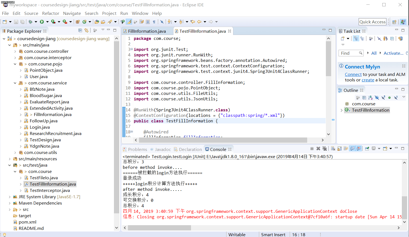Image resolution: width=409 pixels, height=237 pixels.
Task: Open the Navigate menu
Action: coord(72,13)
